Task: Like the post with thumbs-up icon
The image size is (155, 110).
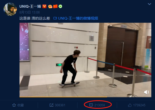Action: (130, 105)
